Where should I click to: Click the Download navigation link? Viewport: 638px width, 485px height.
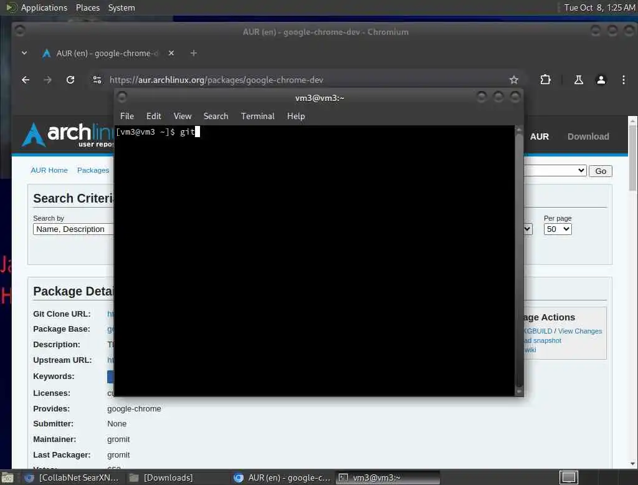[x=588, y=137]
